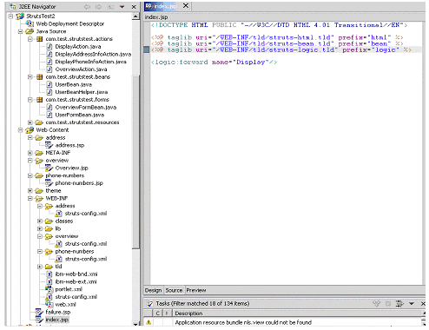Click the navigator vertical scrollbar down arrow
Viewport: 429px width, 330px height.
point(135,324)
